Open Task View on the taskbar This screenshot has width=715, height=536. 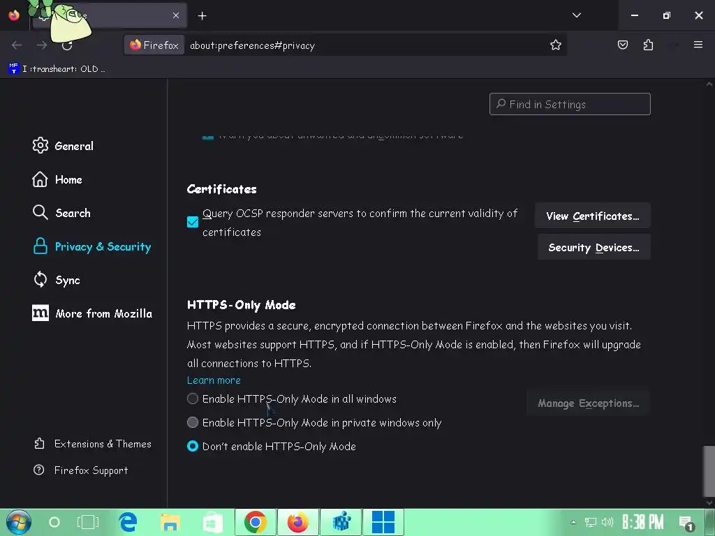tap(88, 522)
